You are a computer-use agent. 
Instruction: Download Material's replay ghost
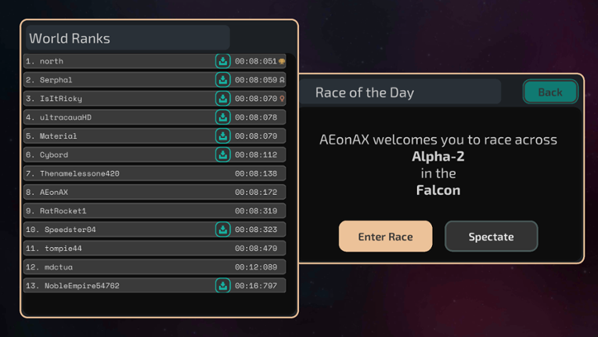223,136
